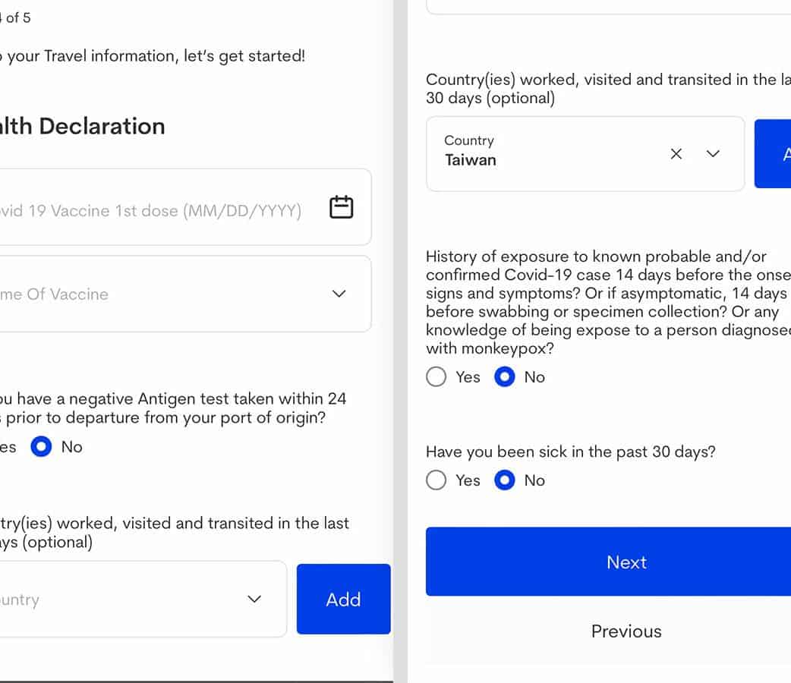791x683 pixels.
Task: Select No for Covid-19 exposure history
Action: pos(505,377)
